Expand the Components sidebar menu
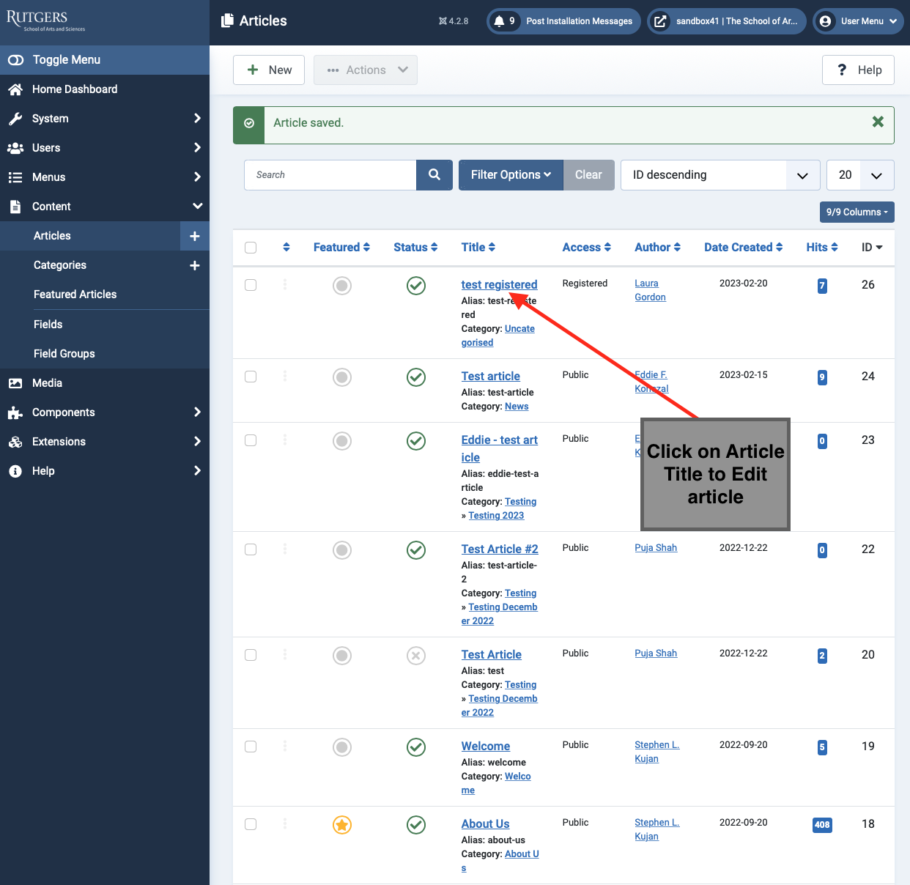This screenshot has width=910, height=885. pyautogui.click(x=105, y=412)
